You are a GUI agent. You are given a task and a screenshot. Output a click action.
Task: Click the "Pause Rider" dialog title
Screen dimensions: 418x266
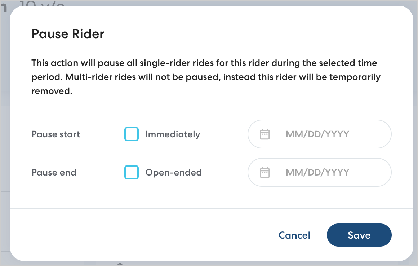pyautogui.click(x=68, y=34)
